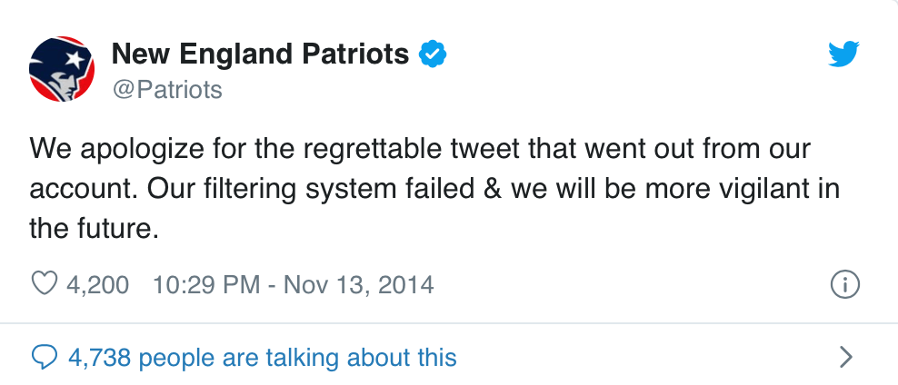
Task: Visit the @Patriots handle
Action: click(x=166, y=90)
